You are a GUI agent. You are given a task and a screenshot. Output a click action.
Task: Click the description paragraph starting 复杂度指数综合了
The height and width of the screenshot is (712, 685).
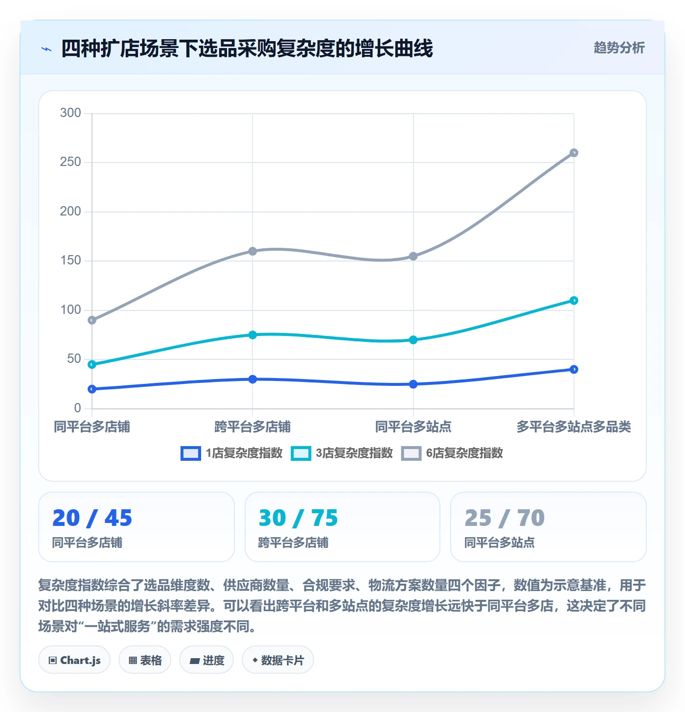tap(342, 606)
